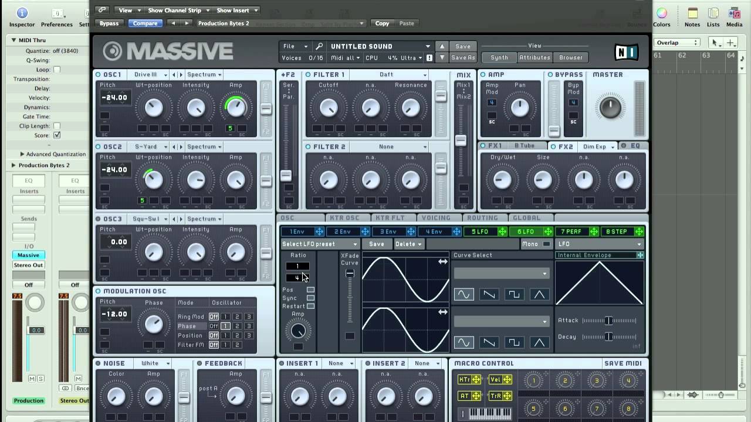Click the 8 STEP modulation drag handle icon

(x=640, y=232)
